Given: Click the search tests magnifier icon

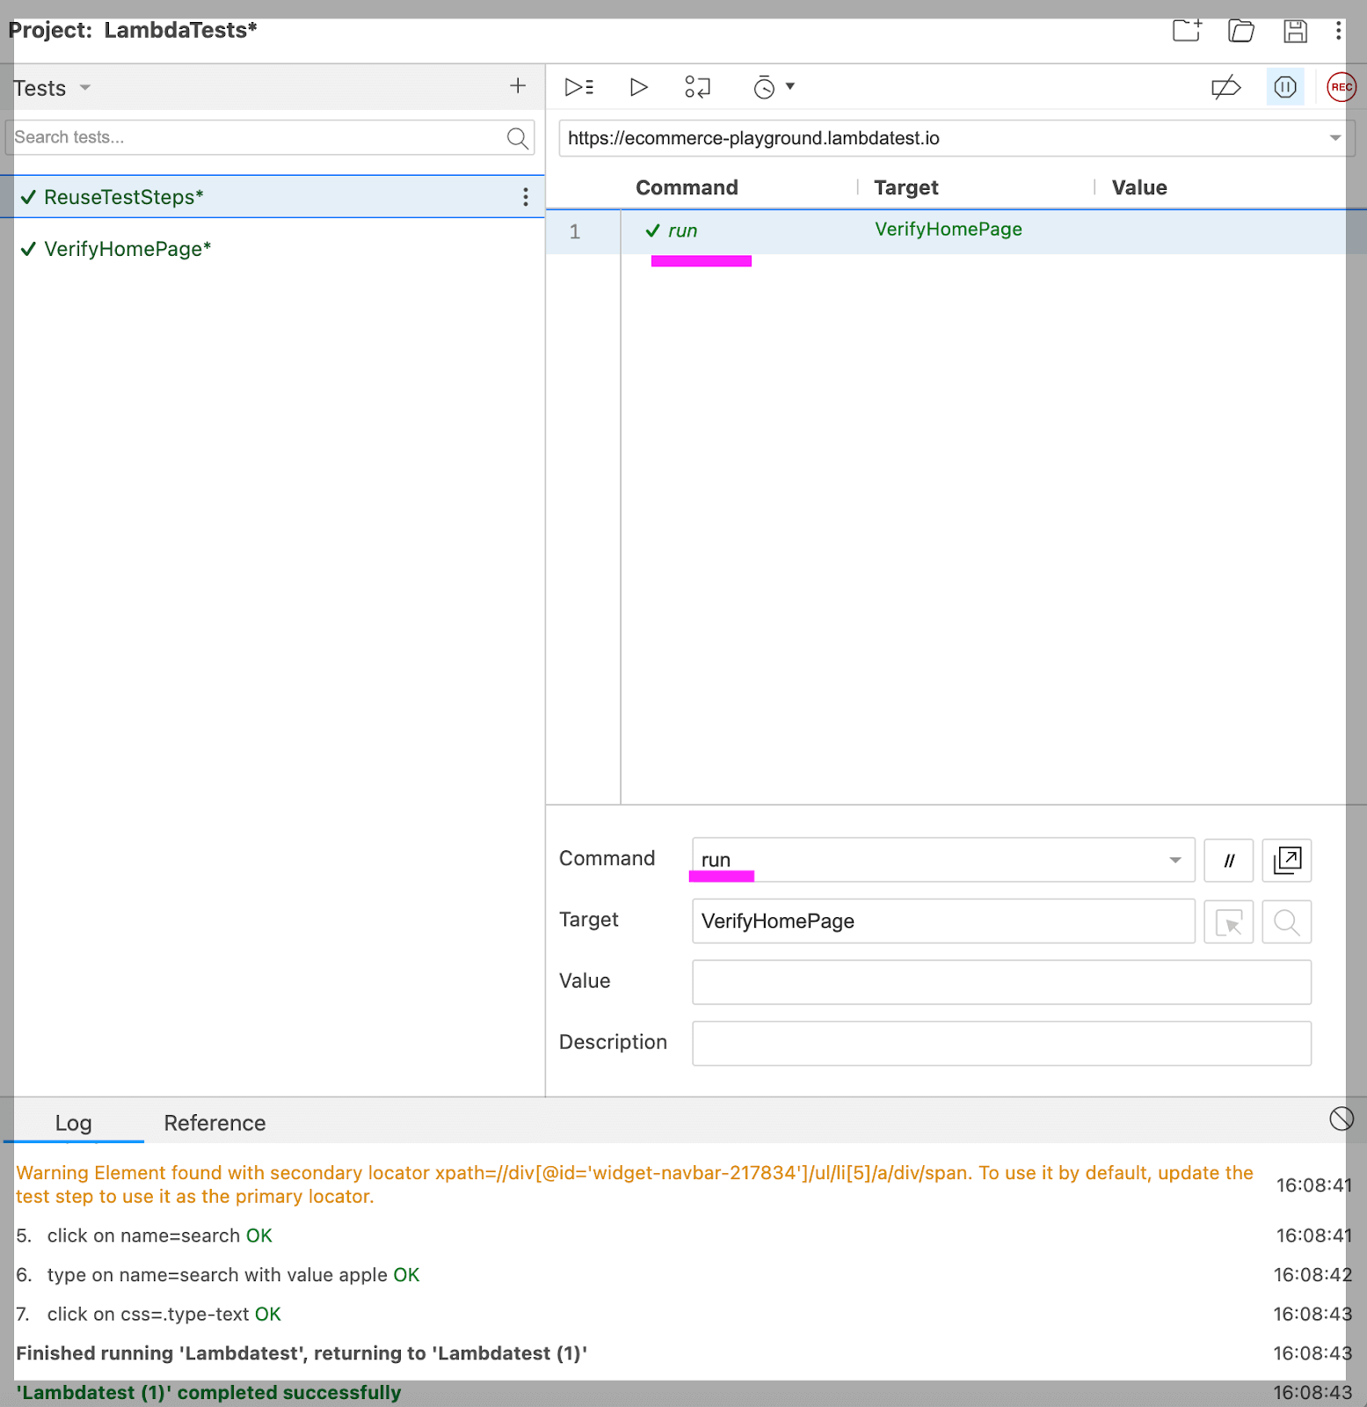Looking at the screenshot, I should coord(518,138).
